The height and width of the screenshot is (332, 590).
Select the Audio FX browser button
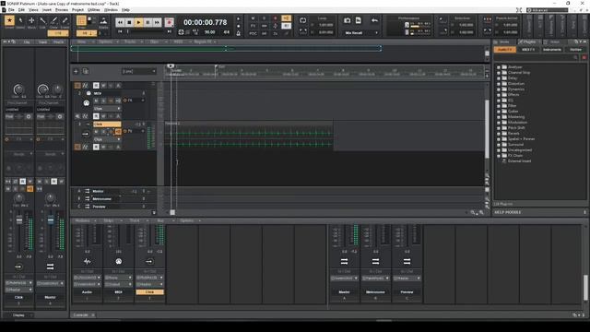[x=505, y=49]
